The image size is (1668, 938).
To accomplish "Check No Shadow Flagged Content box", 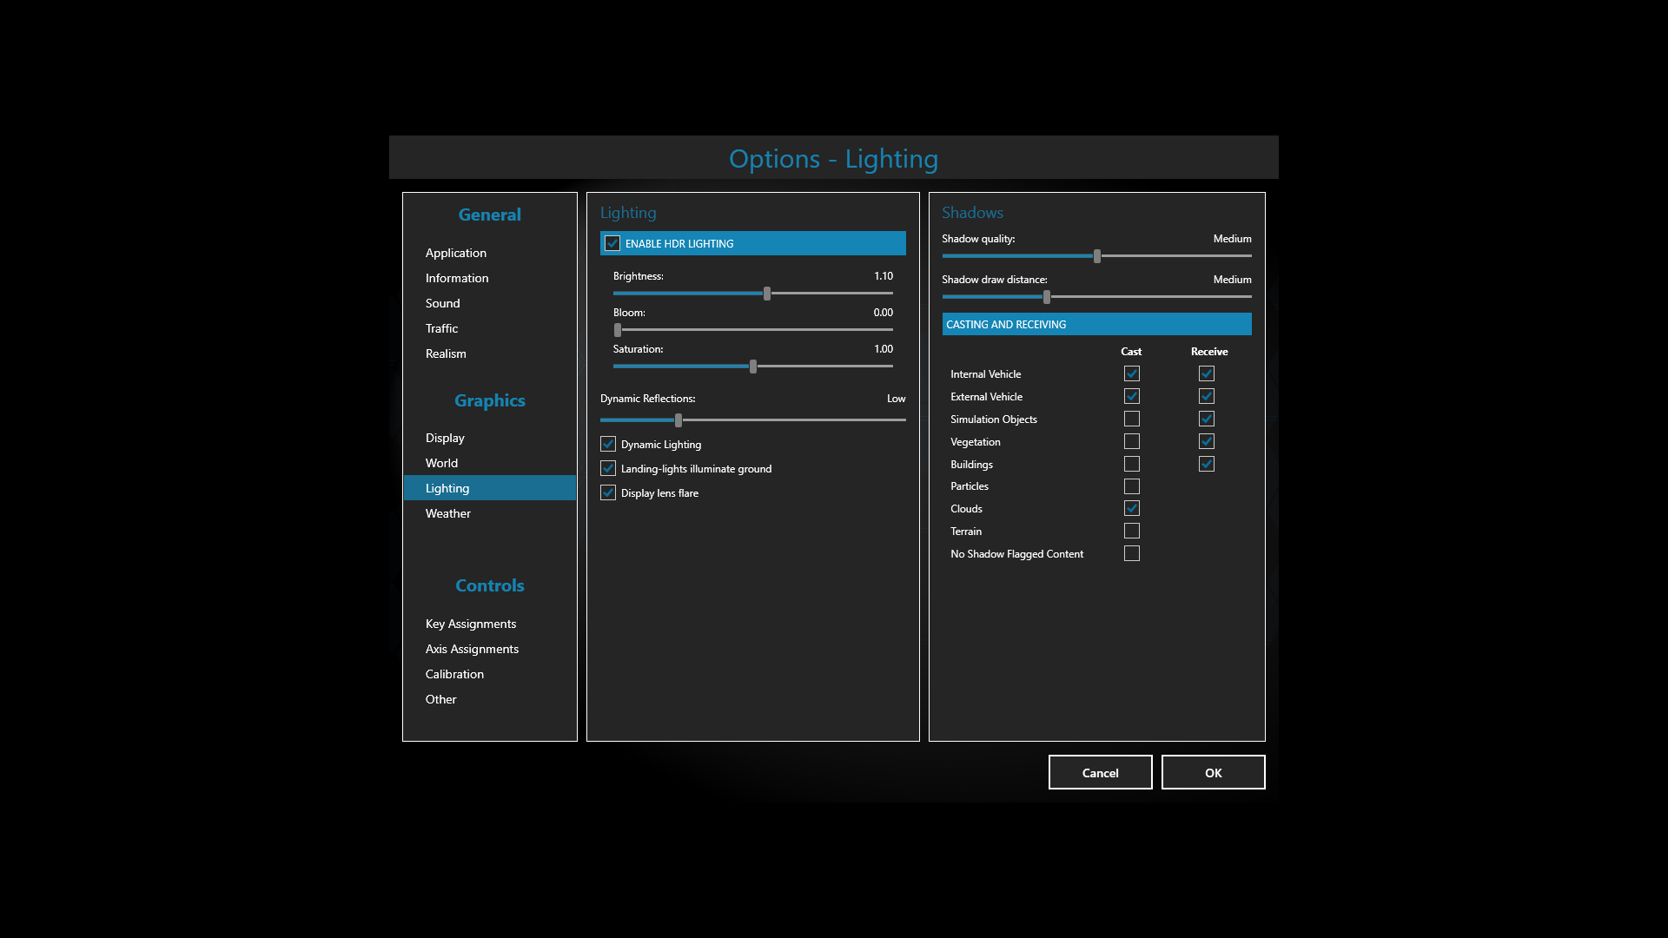I will coord(1131,553).
